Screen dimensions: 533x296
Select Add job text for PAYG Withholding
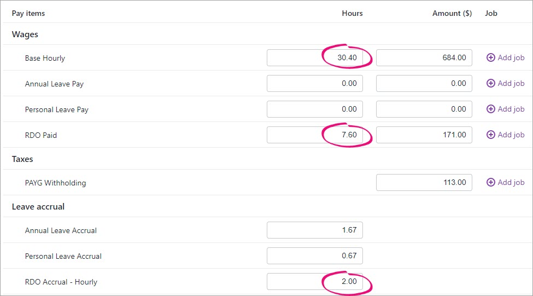click(511, 182)
